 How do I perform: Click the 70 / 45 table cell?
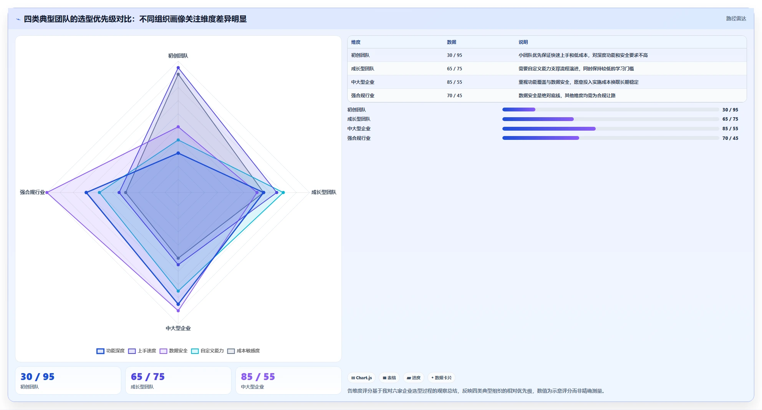454,96
